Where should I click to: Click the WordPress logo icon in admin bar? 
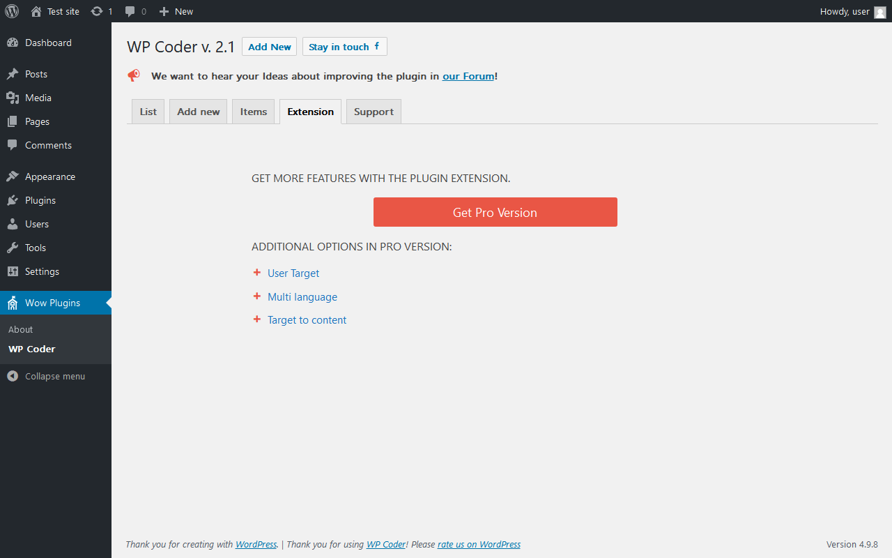(12, 11)
